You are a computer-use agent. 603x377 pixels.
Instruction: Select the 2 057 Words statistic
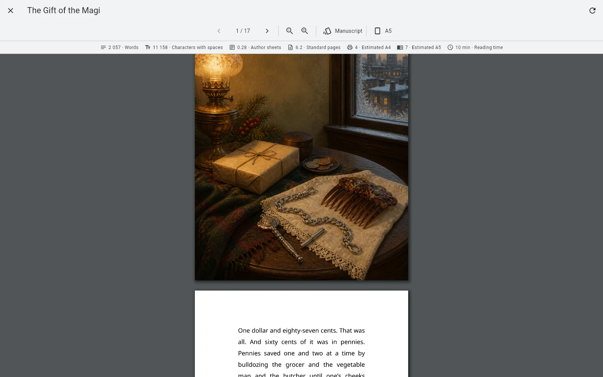[x=124, y=48]
